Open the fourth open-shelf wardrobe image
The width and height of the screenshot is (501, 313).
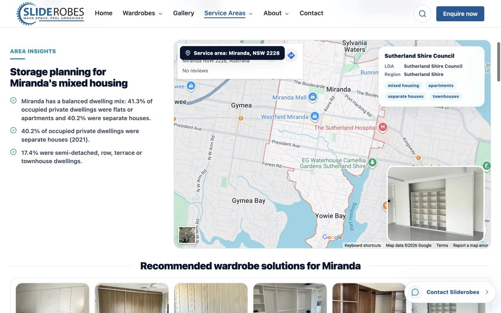(x=290, y=298)
